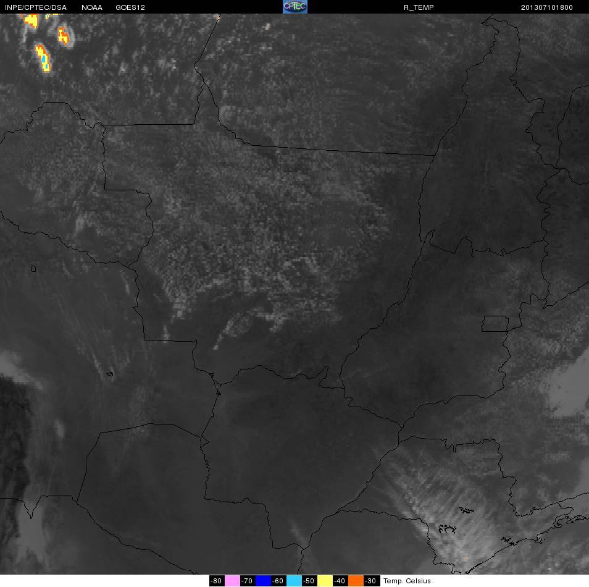Image resolution: width=589 pixels, height=587 pixels.
Task: Click the CPTEC logo in header
Action: pos(295,7)
